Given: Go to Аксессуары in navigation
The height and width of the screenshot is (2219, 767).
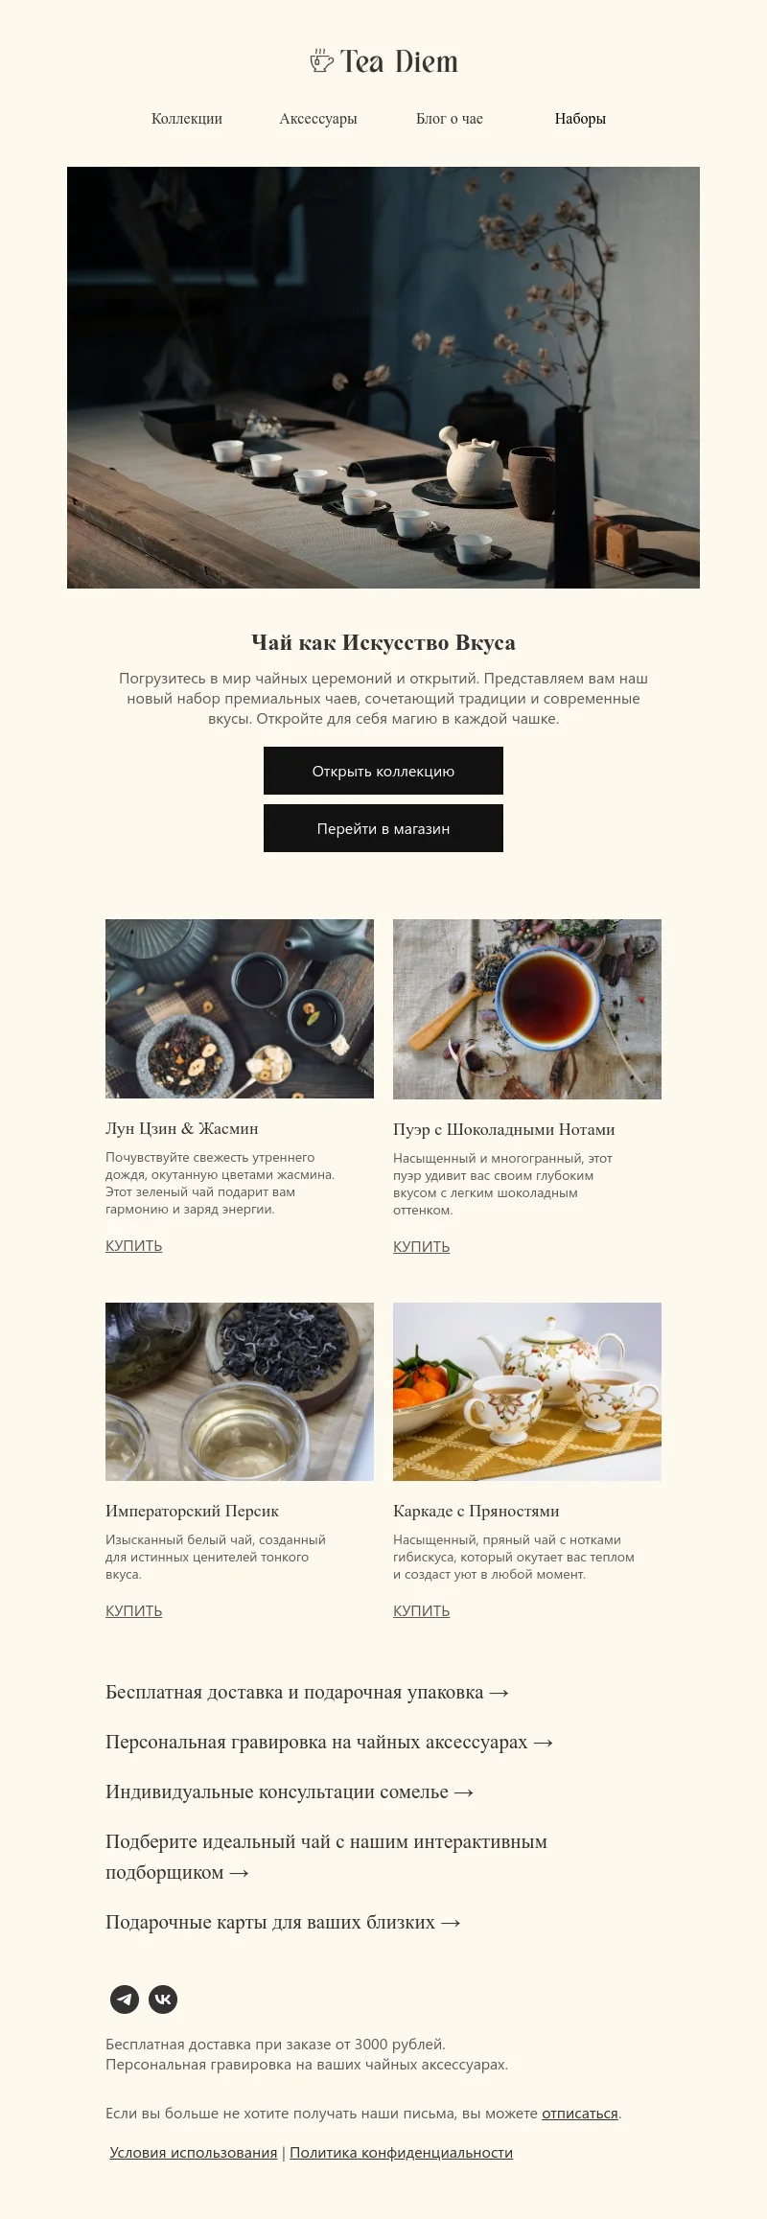Looking at the screenshot, I should (318, 119).
